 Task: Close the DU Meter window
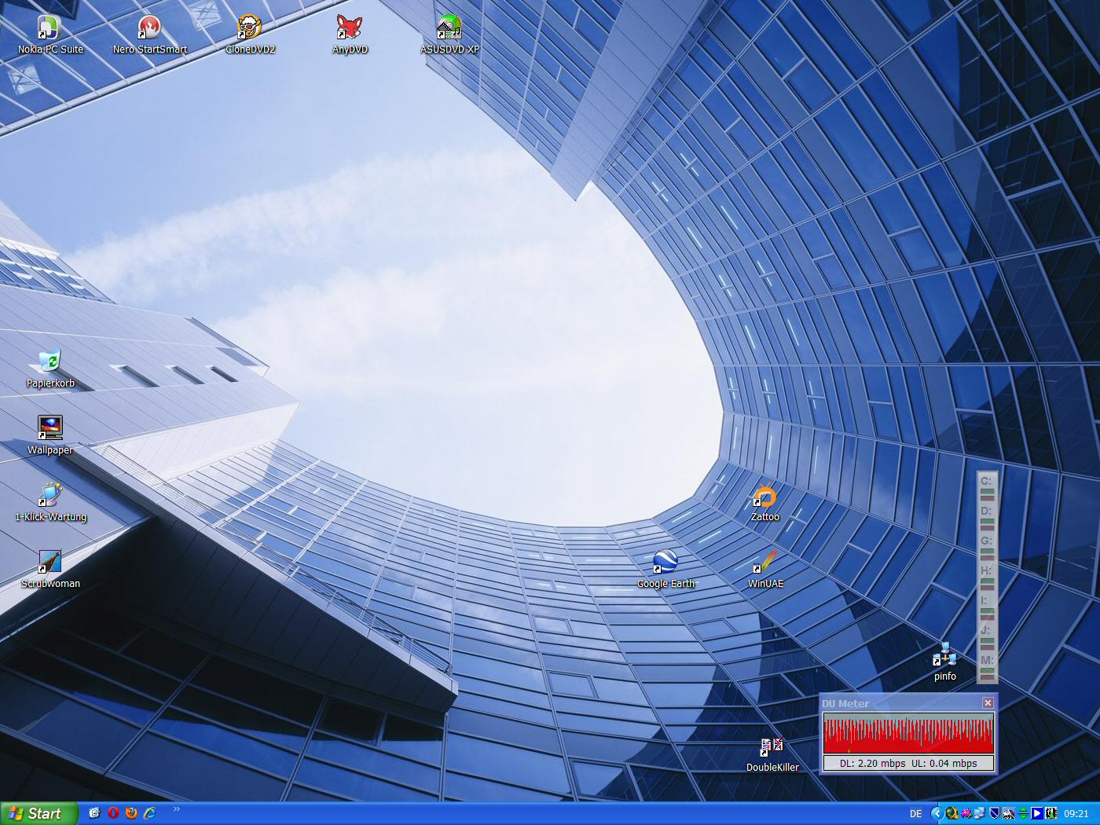(x=988, y=703)
